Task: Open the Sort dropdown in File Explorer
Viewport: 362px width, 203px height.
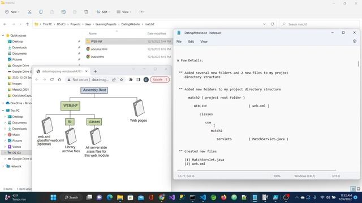Action: (x=103, y=12)
